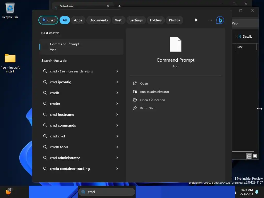Click the pin icon beside Pin to Start
Image resolution: width=264 pixels, height=198 pixels.
135,108
